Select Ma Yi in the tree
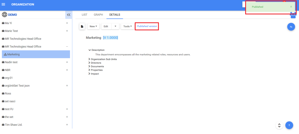 point(8,23)
